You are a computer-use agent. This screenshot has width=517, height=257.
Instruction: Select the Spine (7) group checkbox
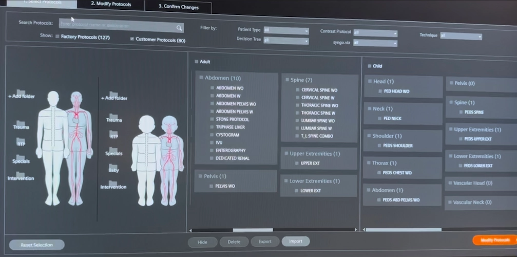[287, 80]
